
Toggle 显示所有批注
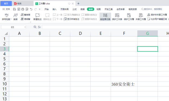tap(72, 19)
